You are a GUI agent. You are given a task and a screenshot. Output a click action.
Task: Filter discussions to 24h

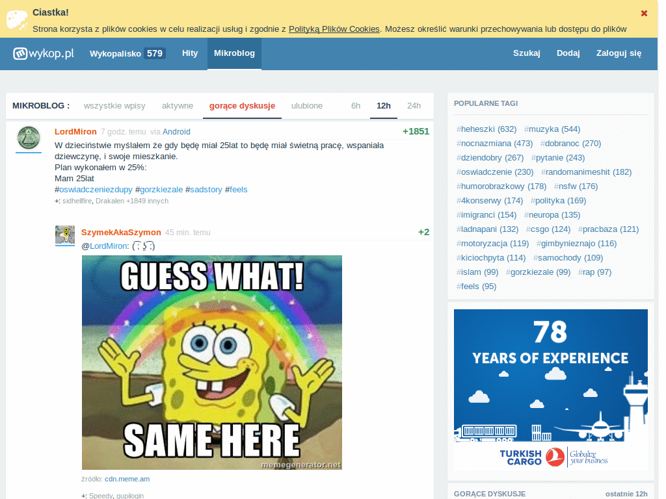pyautogui.click(x=414, y=106)
